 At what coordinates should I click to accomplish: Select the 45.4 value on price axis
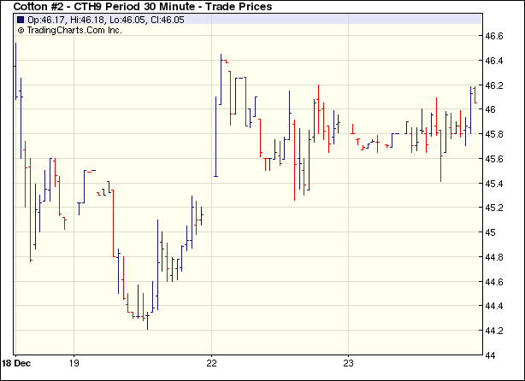click(x=495, y=184)
